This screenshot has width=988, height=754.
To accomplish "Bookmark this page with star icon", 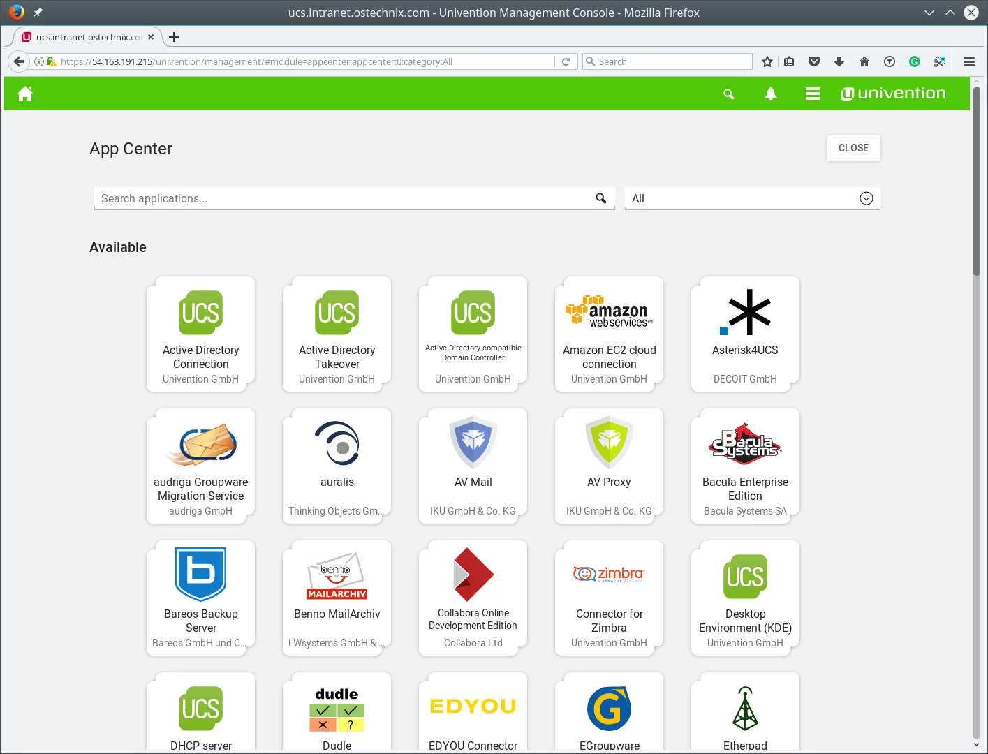I will [x=767, y=61].
